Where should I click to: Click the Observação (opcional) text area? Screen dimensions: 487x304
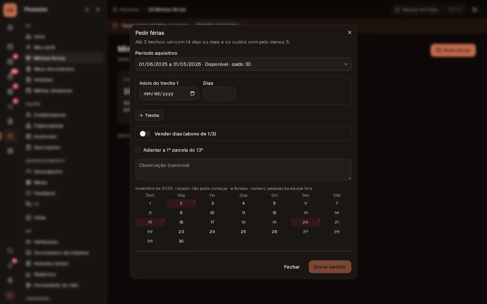pos(243,170)
